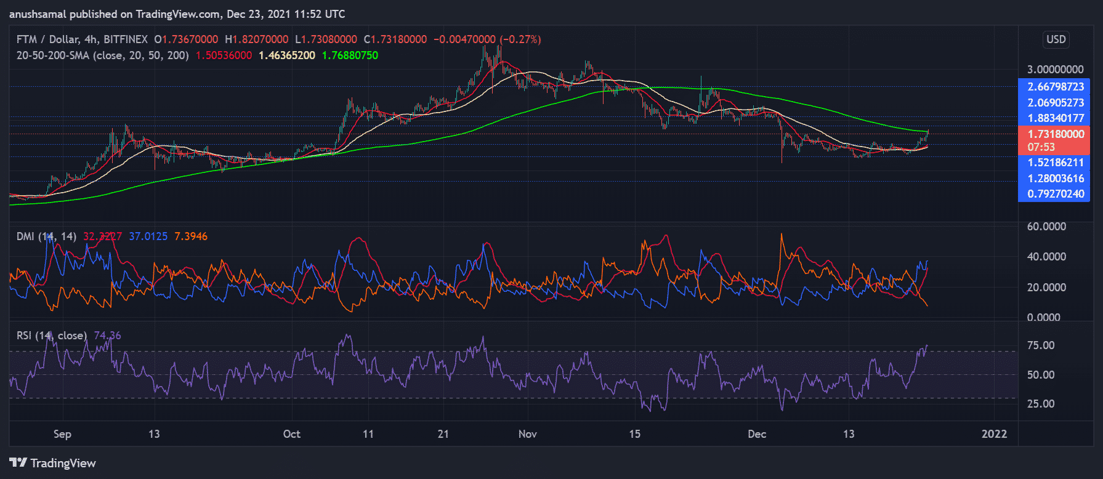Screen dimensions: 1103x479
Task: Select the RSI (14, close) indicator label
Action: tap(52, 336)
